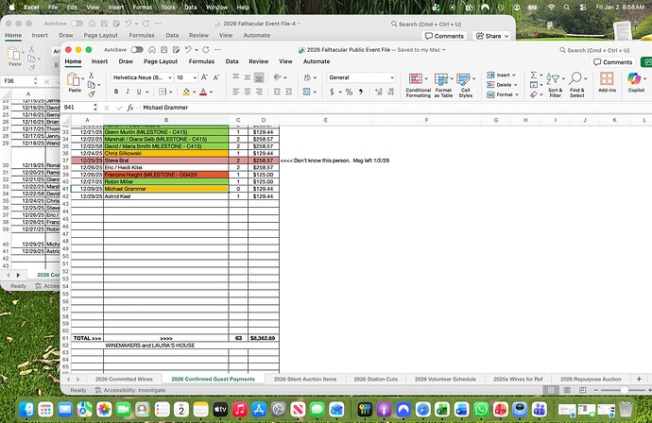Toggle Bold formatting
The height and width of the screenshot is (423, 652).
pos(116,92)
